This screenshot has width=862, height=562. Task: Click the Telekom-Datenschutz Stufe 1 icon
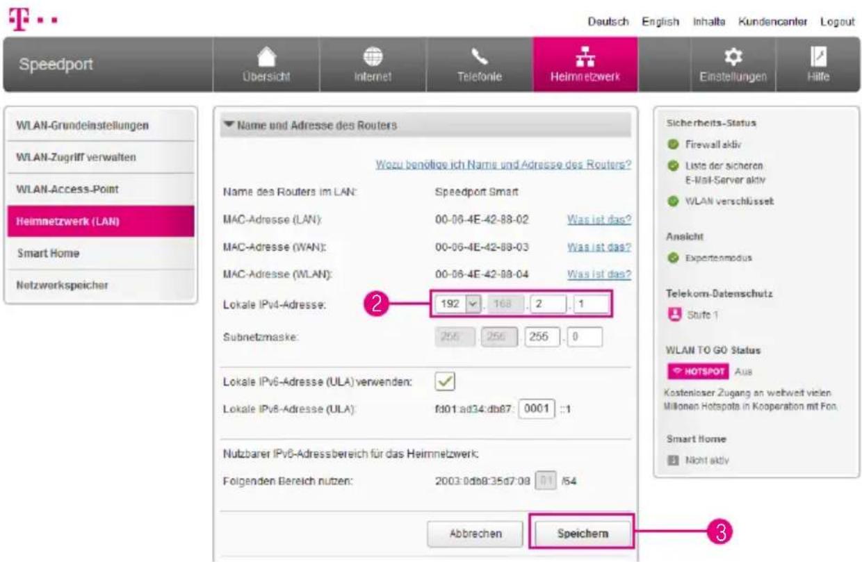[x=673, y=314]
